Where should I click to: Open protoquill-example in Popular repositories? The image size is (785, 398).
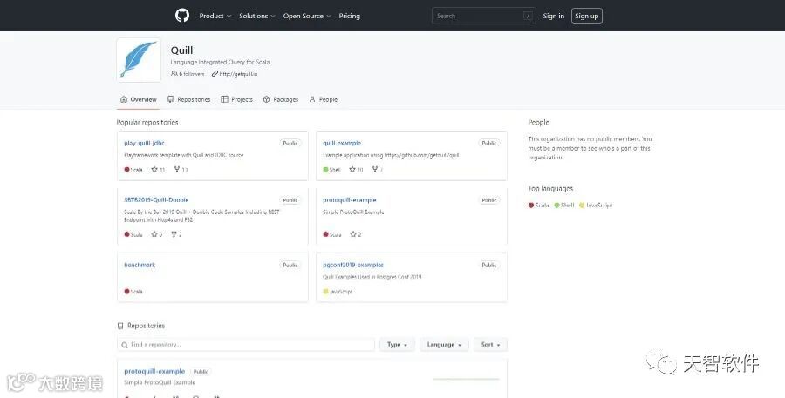point(350,200)
